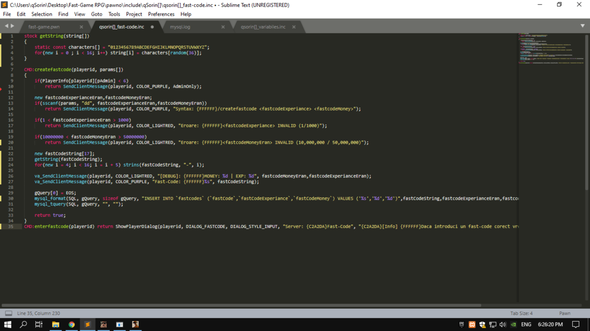590x331 pixels.
Task: Open the NVIDIA tray icon
Action: coord(513,325)
